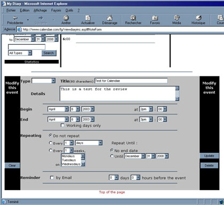Screen dimensions: 224x205
Task: Open the reminder days count dropdown
Action: tap(114, 177)
